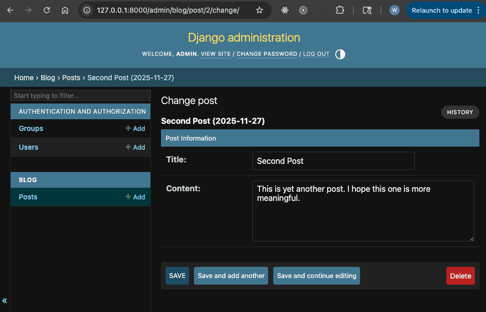Click the Blog breadcrumb link
Viewport: 486px width, 312px height.
pos(48,78)
